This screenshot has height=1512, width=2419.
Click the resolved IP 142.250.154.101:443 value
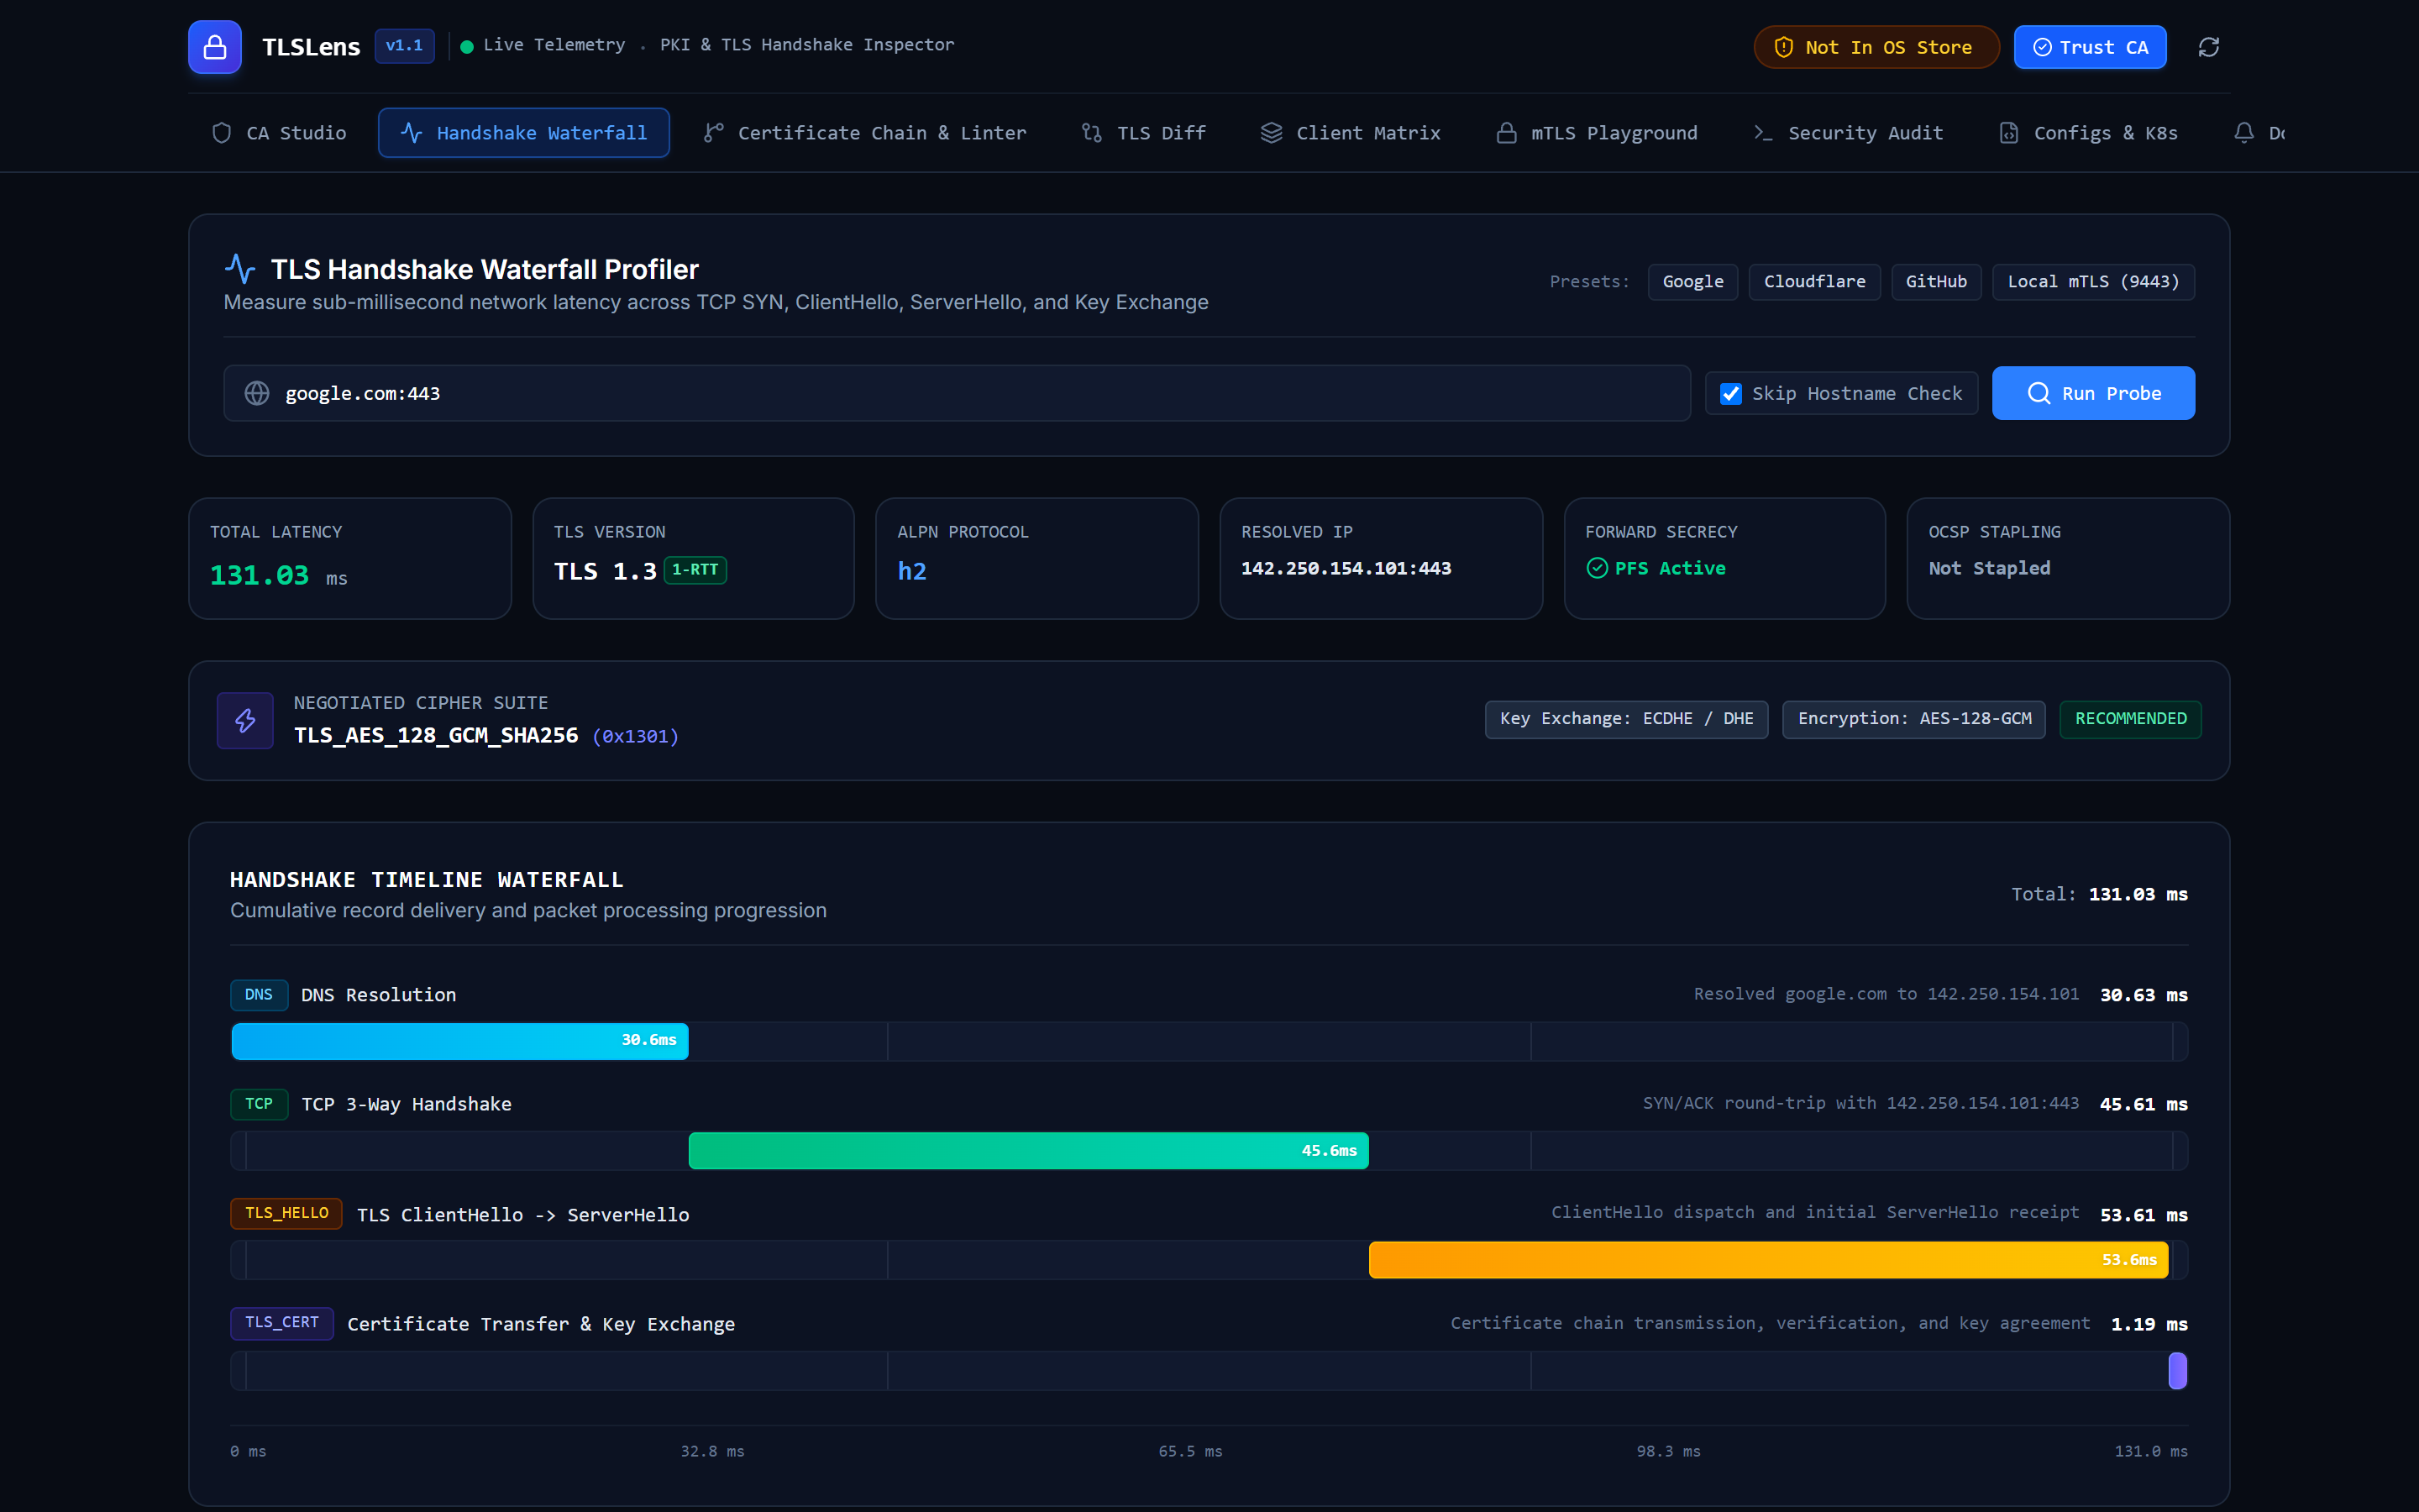click(x=1346, y=568)
